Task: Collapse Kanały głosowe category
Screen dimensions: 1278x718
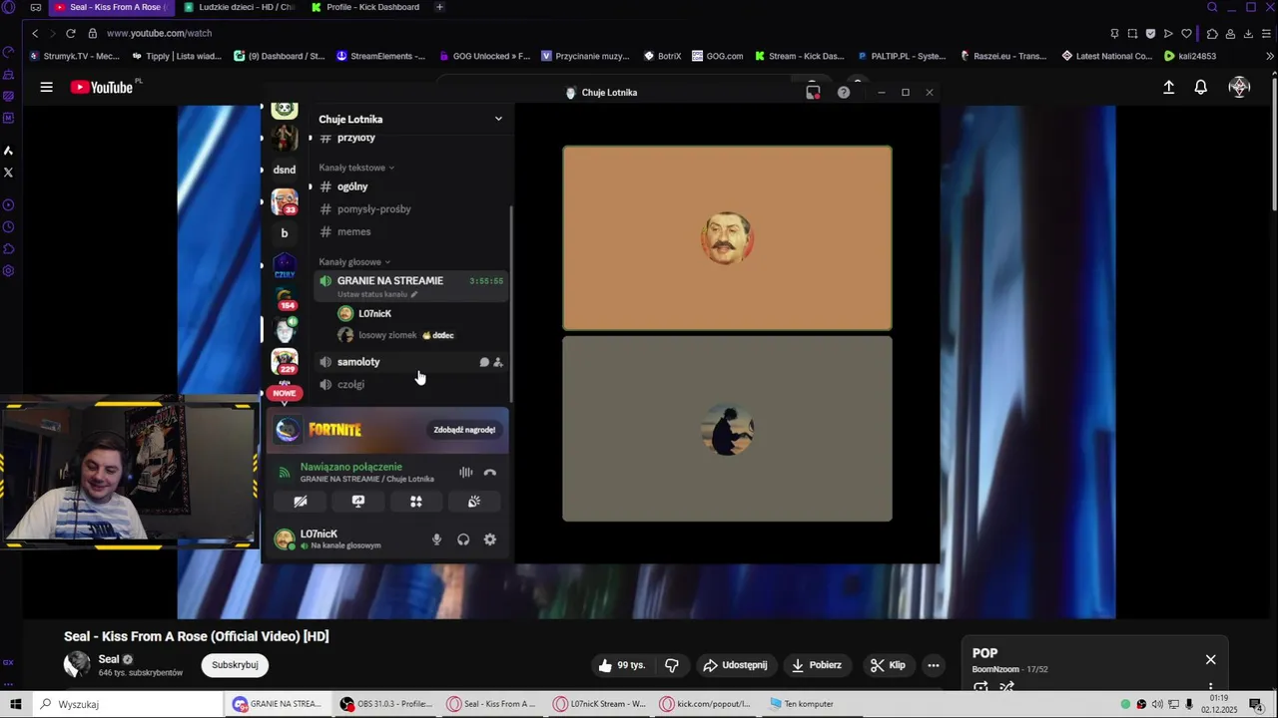Action: tap(354, 261)
